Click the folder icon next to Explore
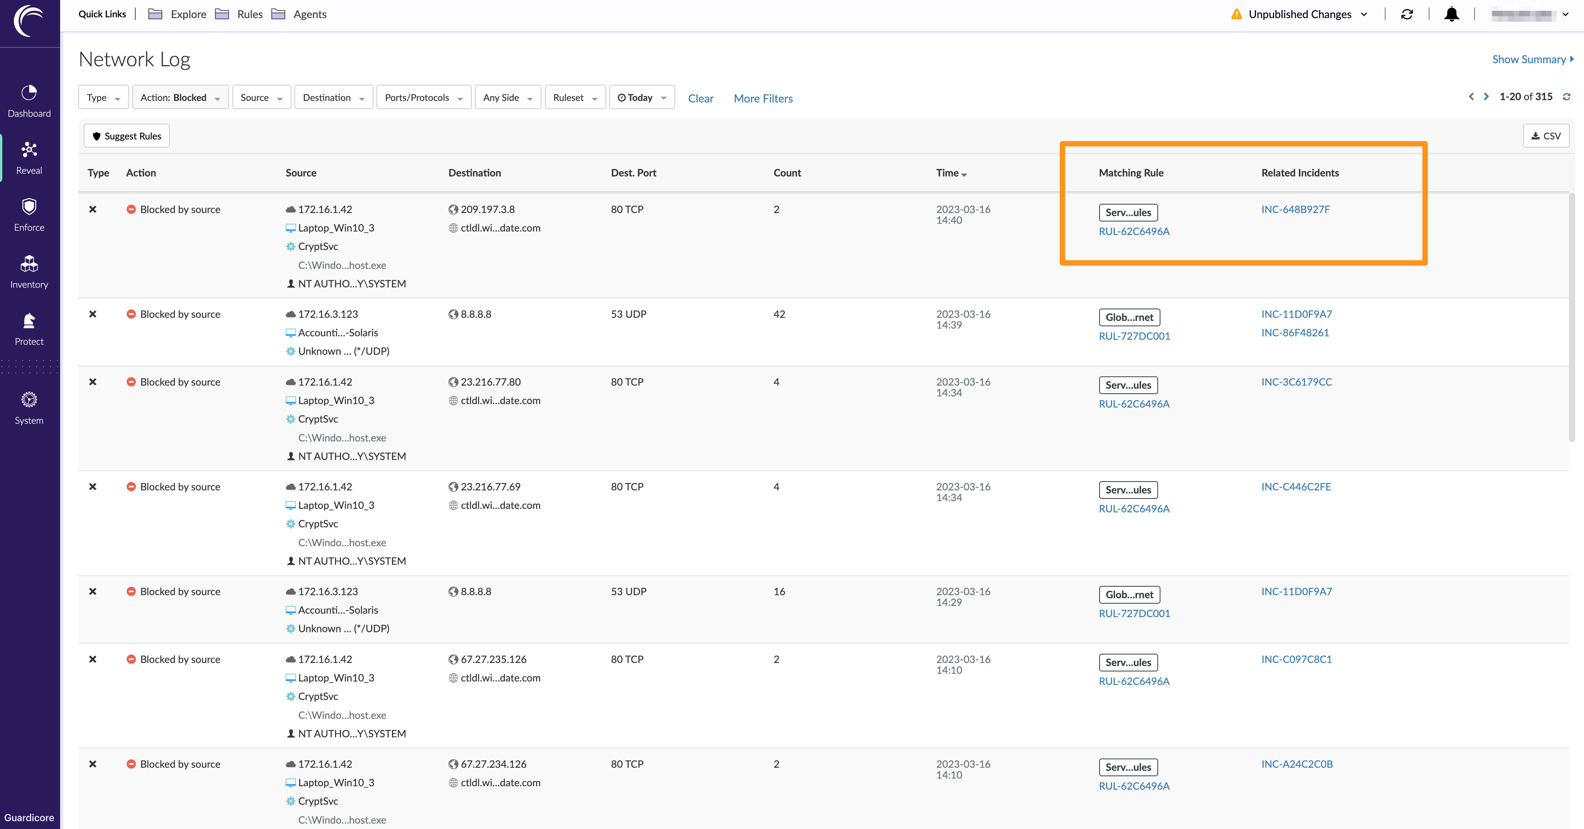This screenshot has width=1584, height=829. (x=156, y=14)
